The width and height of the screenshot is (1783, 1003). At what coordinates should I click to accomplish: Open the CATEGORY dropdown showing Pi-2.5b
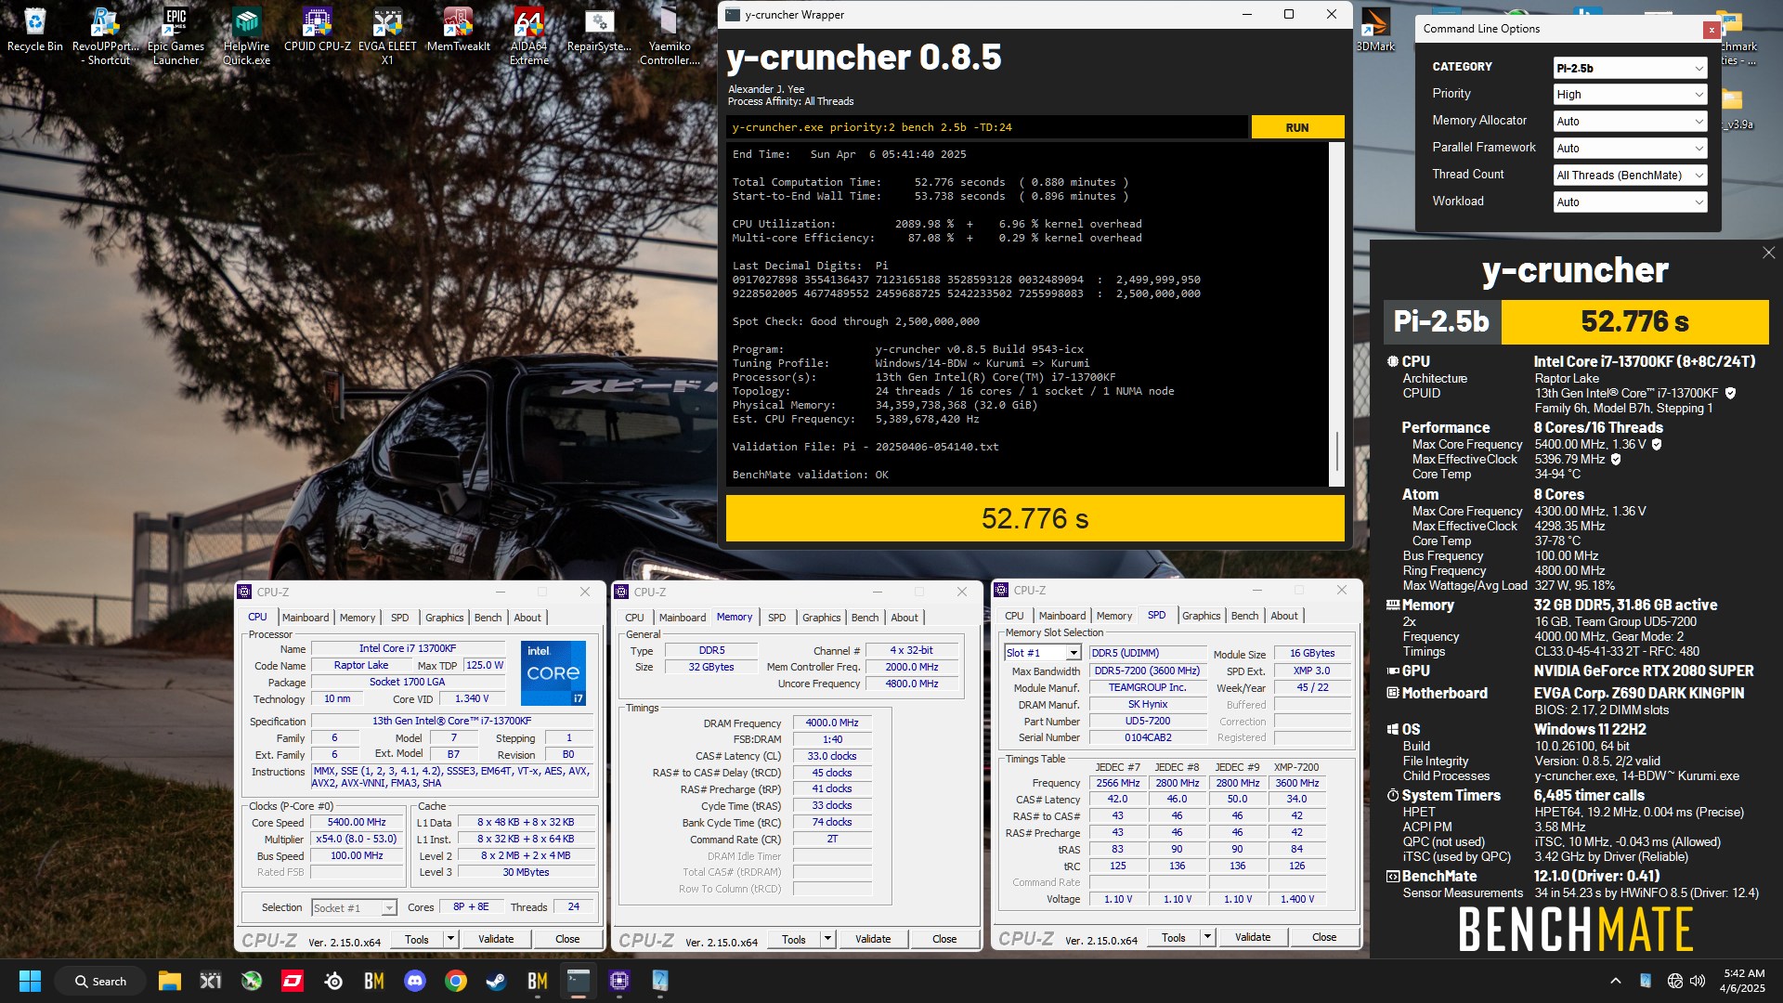pos(1630,68)
